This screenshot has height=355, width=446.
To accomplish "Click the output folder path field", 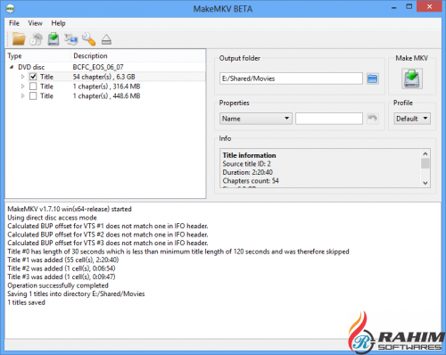I will click(291, 78).
